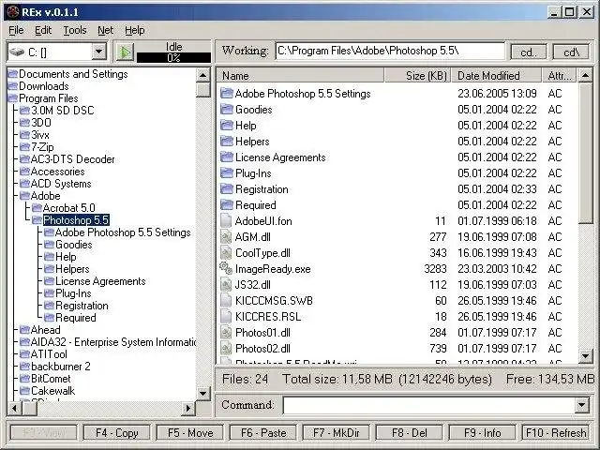Select Program Files in directory tree
The image size is (600, 450).
click(48, 98)
